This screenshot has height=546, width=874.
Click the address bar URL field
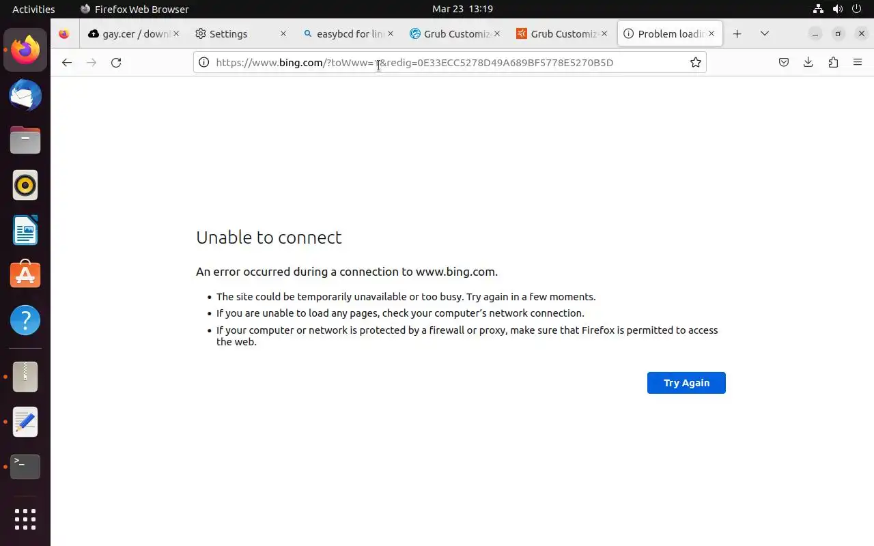(x=451, y=63)
